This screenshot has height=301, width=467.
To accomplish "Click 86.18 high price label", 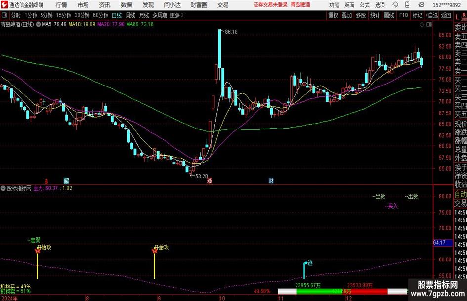I will [x=231, y=32].
